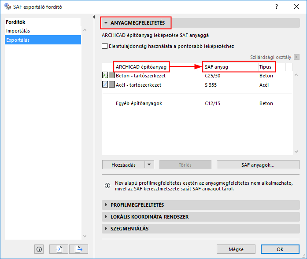The height and width of the screenshot is (259, 307).
Task: Select the Egyéb építőanyagok row
Action: click(197, 103)
